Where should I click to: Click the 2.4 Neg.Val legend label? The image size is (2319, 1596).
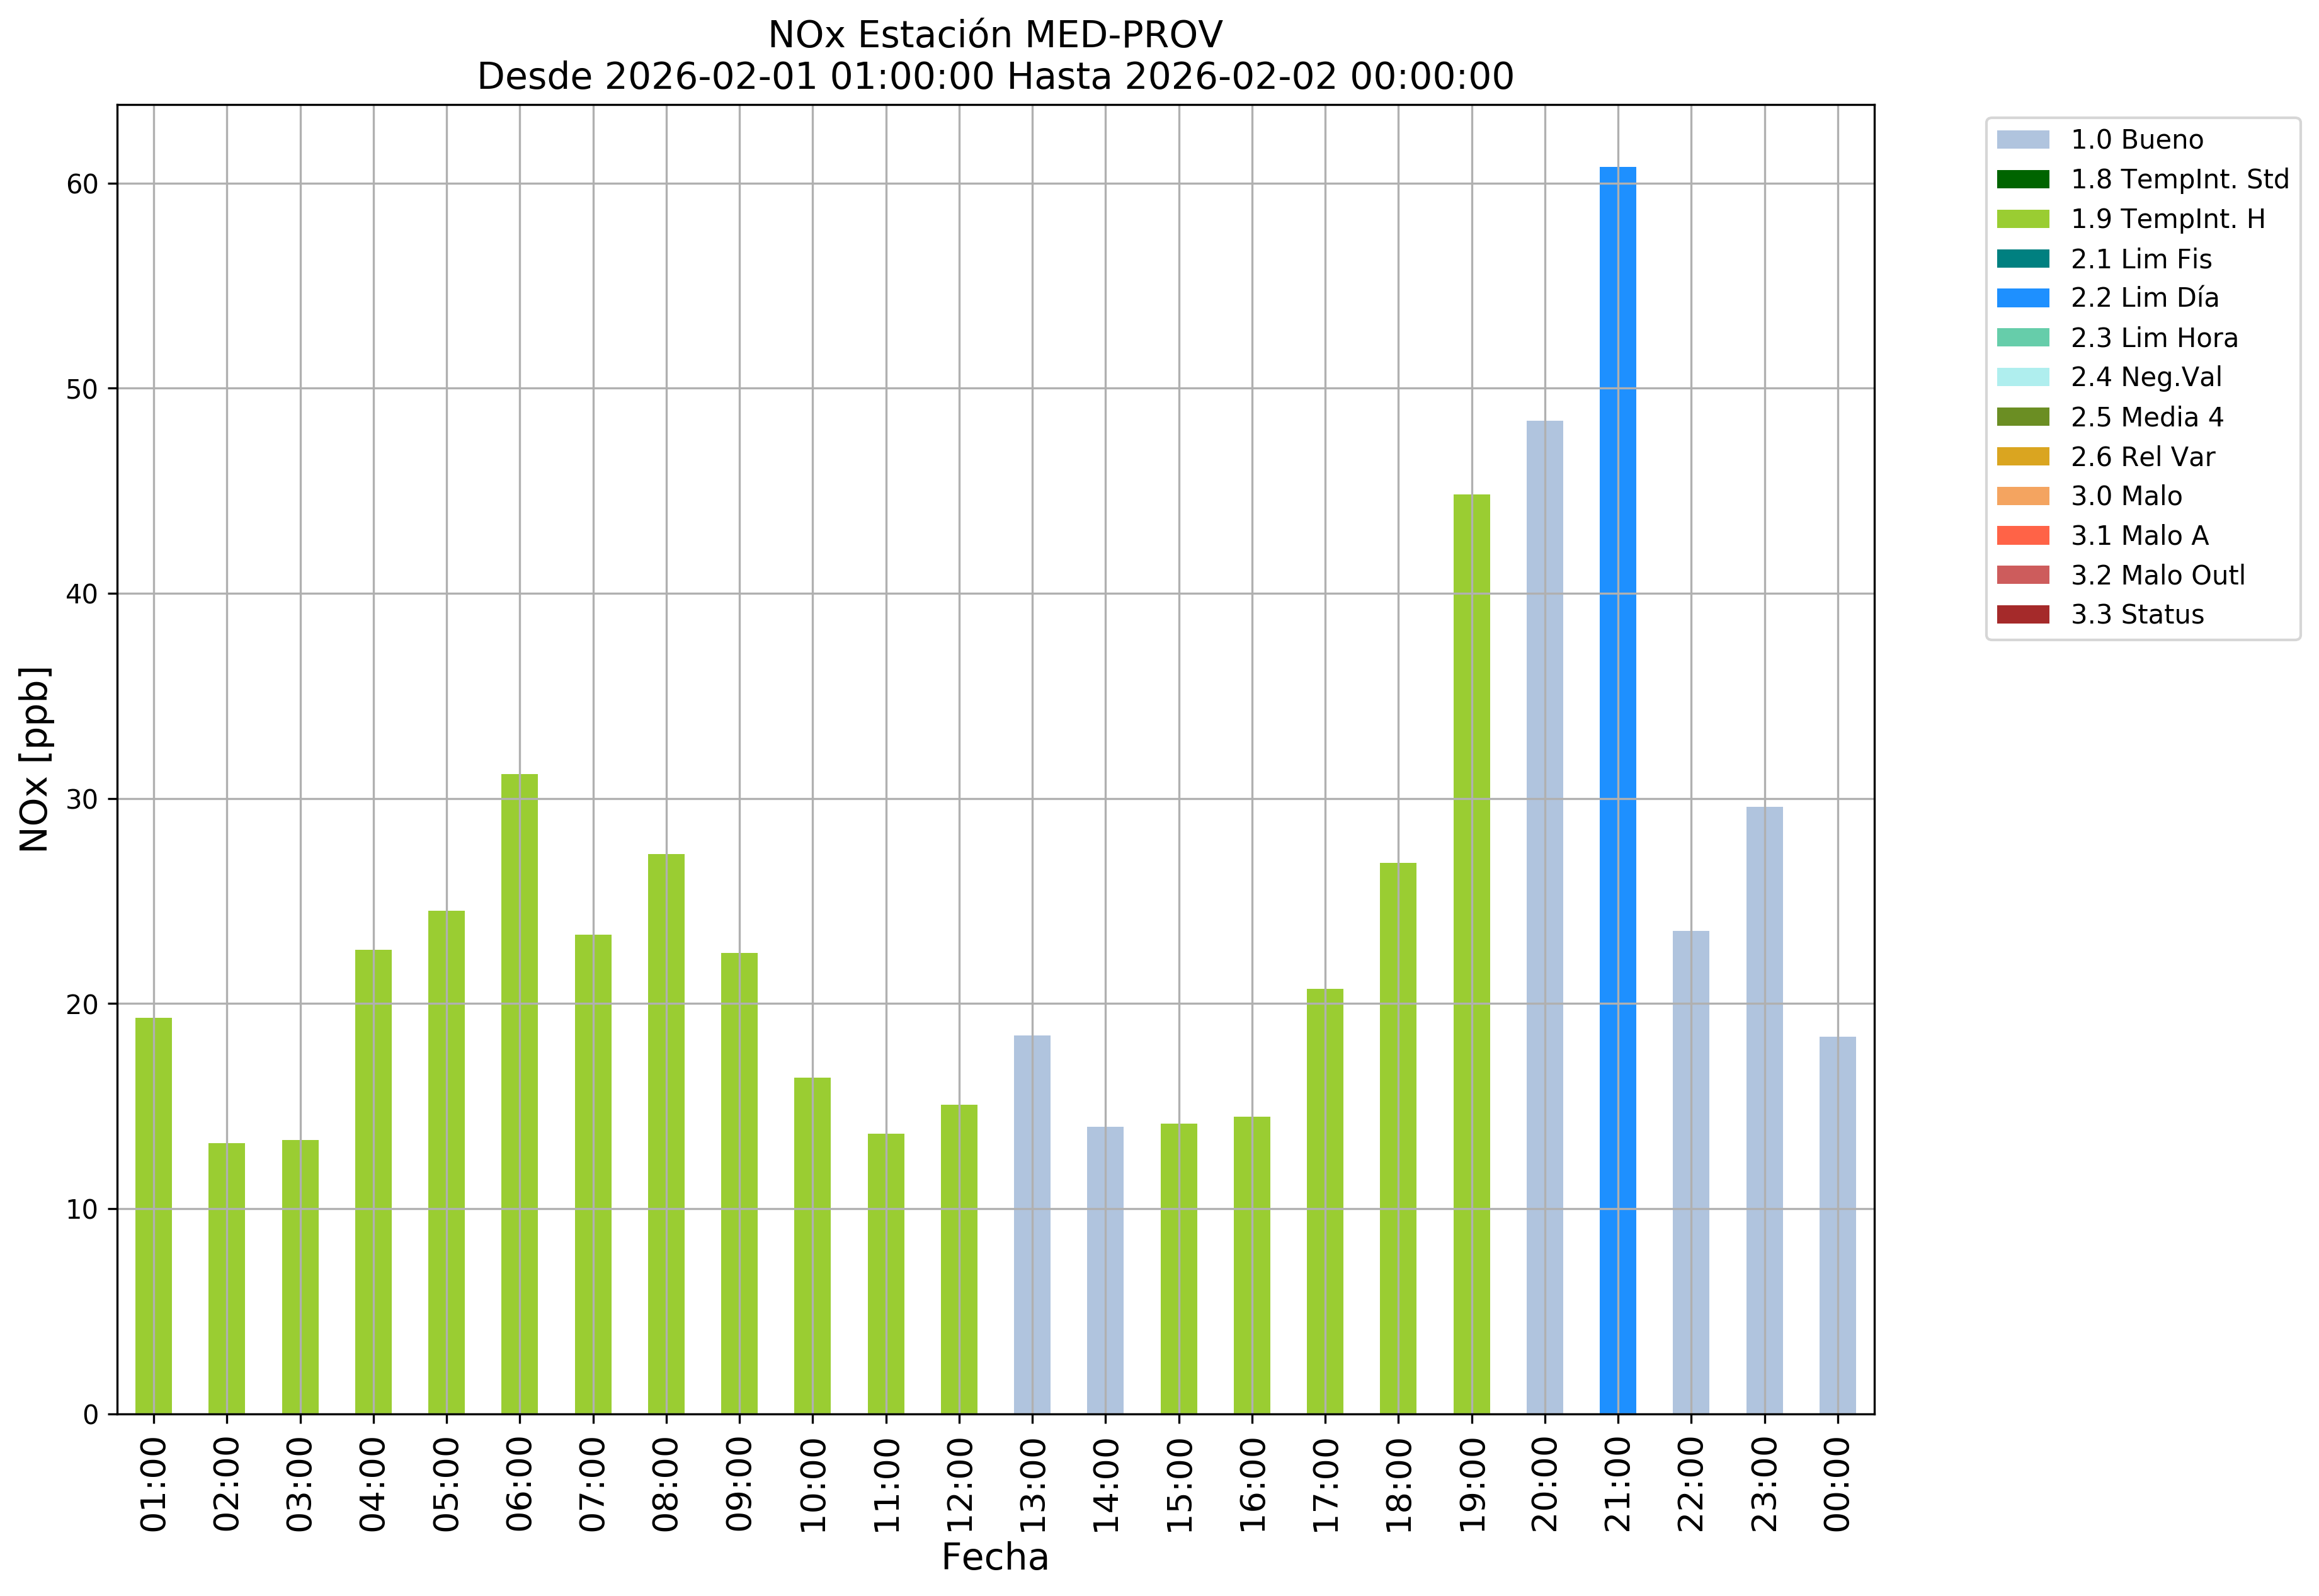pyautogui.click(x=2146, y=377)
